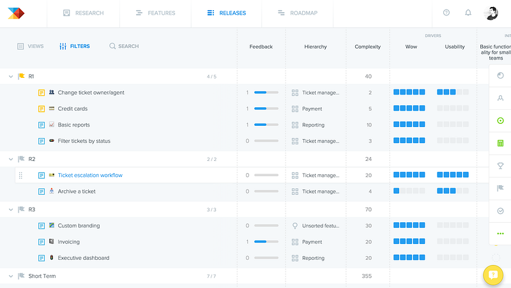Open the checkmark circle sidebar icon
This screenshot has height=288, width=511.
point(500,211)
